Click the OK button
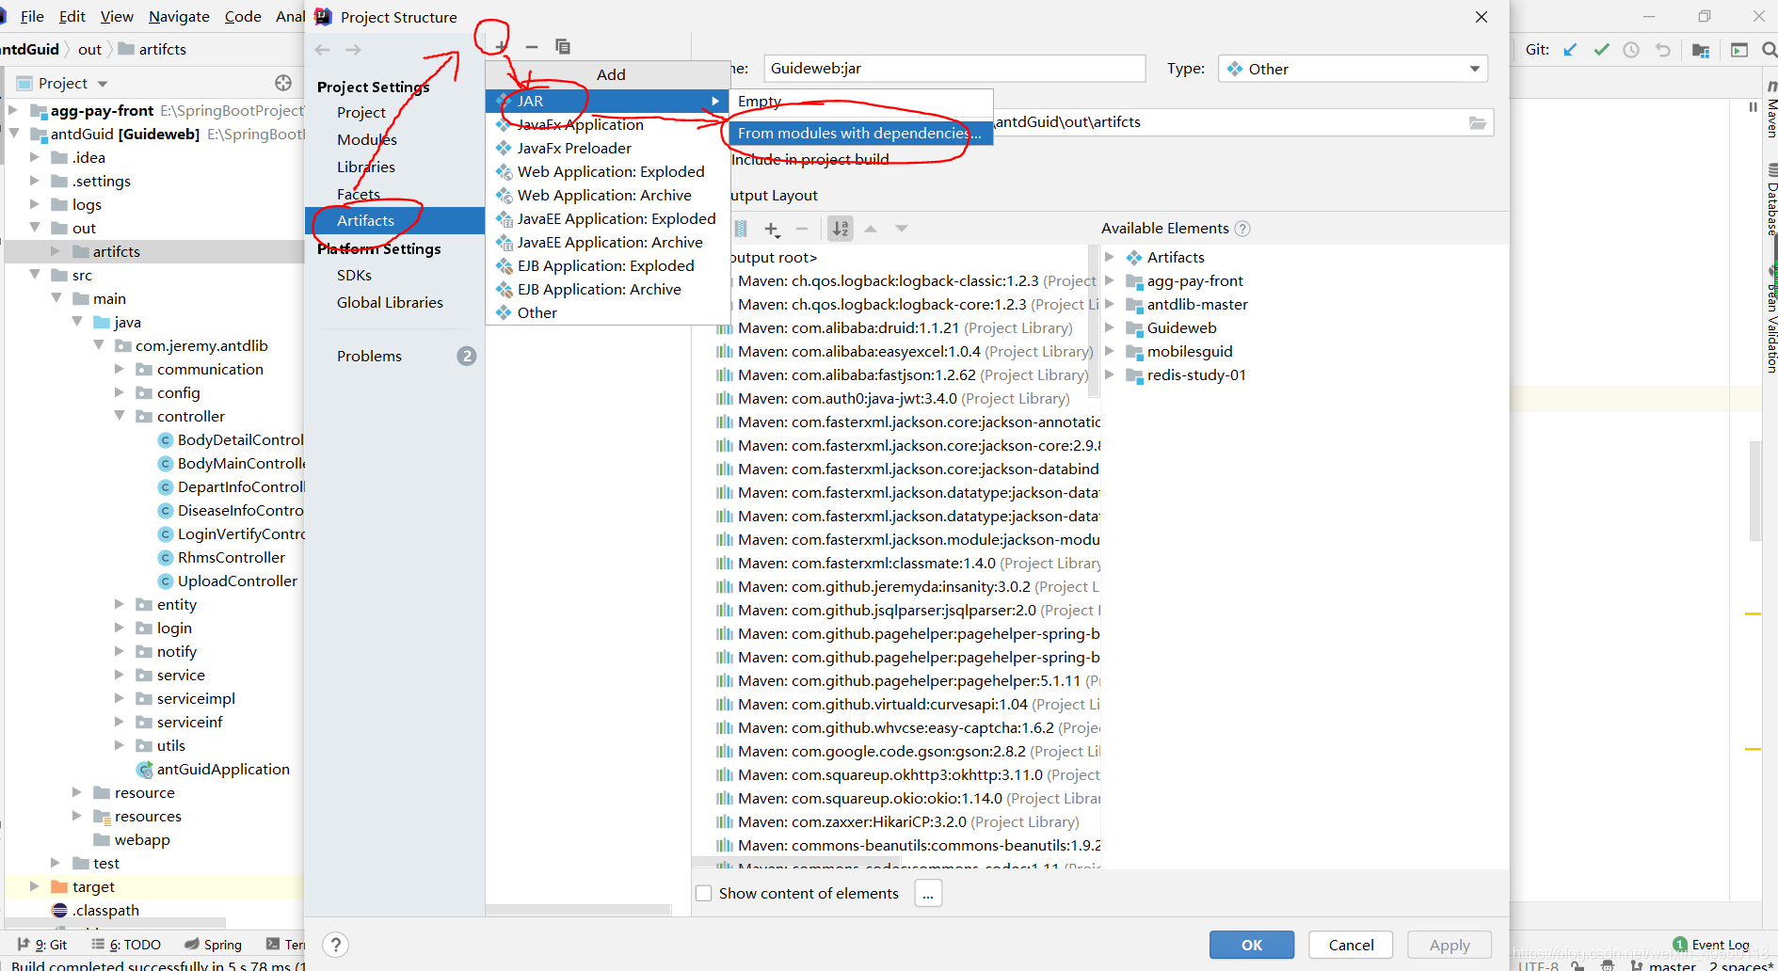The width and height of the screenshot is (1778, 971). pyautogui.click(x=1252, y=945)
